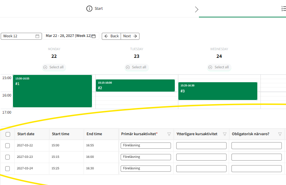The width and height of the screenshot is (286, 185).
Task: Click the info icon next to Start
Action: tap(89, 9)
